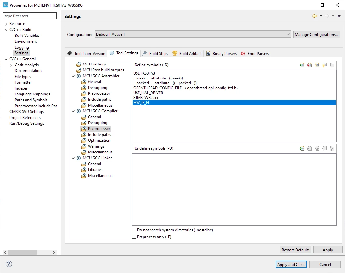Check the Preprocess only (-E) option
The width and height of the screenshot is (345, 273).
(x=134, y=237)
